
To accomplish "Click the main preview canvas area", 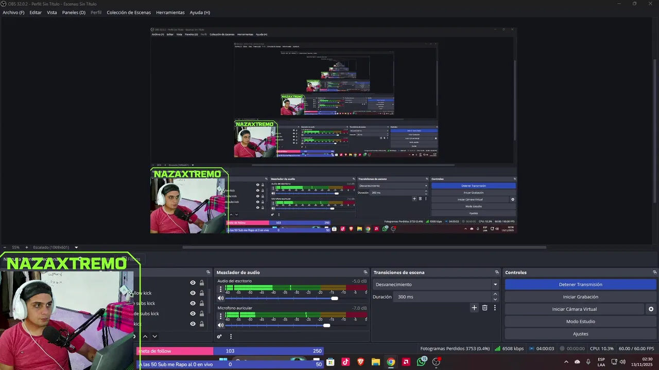I will 333,130.
